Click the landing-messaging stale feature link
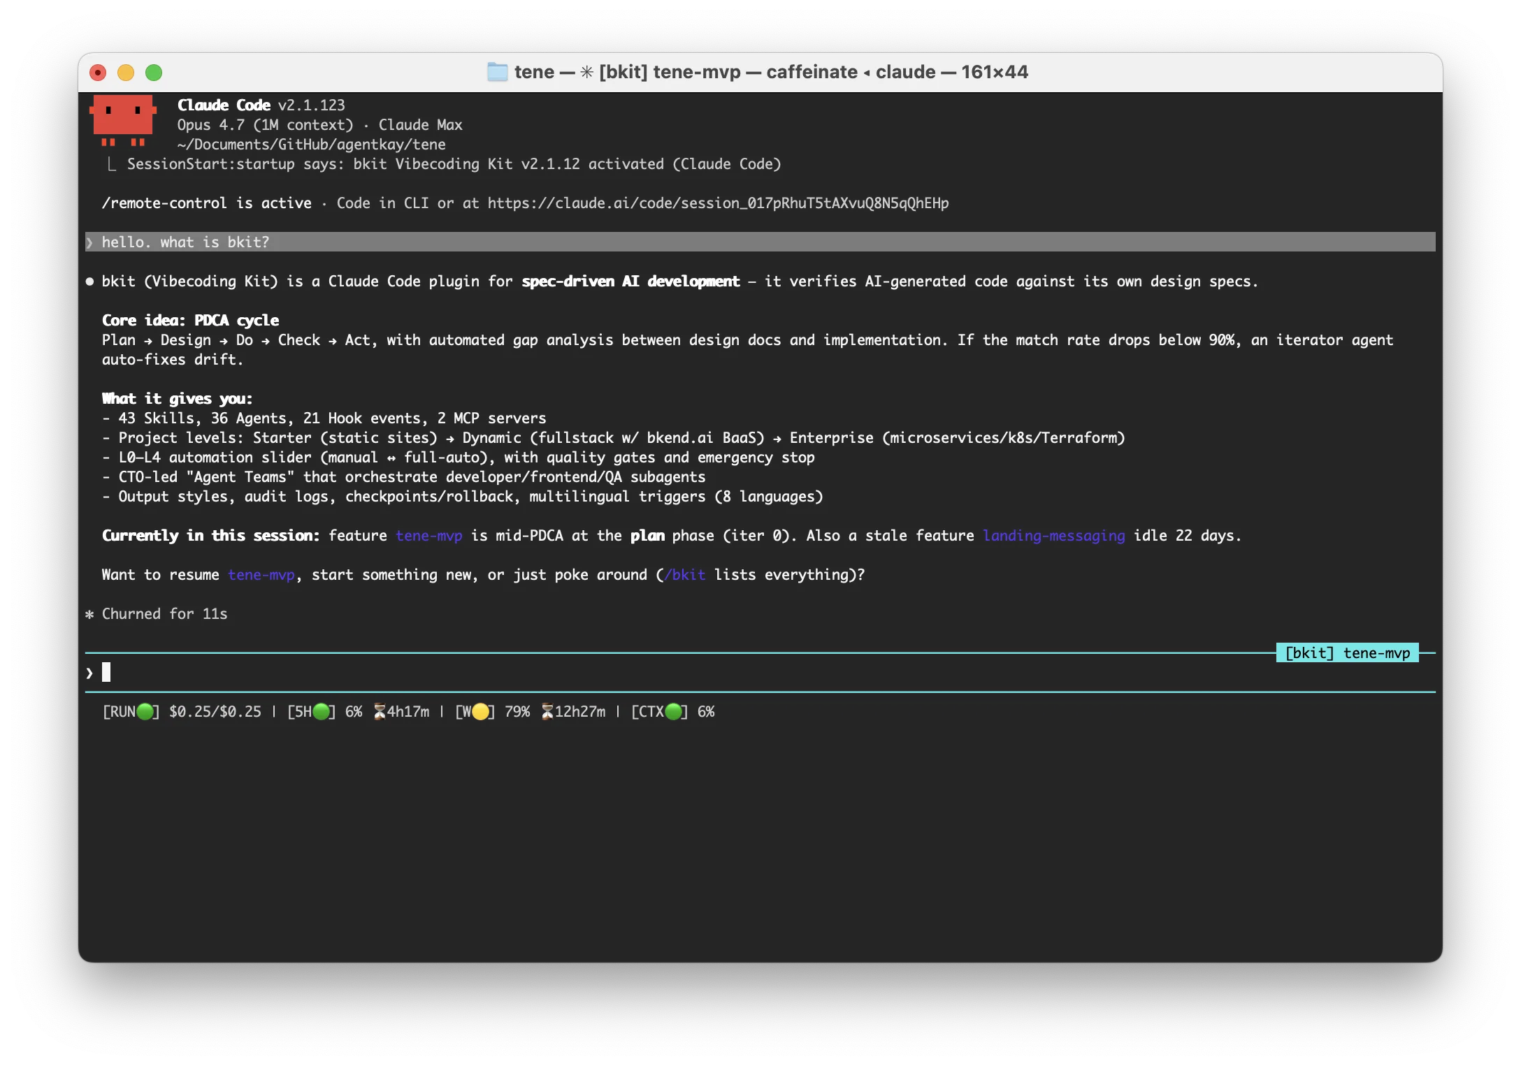The height and width of the screenshot is (1066, 1521). point(1053,536)
